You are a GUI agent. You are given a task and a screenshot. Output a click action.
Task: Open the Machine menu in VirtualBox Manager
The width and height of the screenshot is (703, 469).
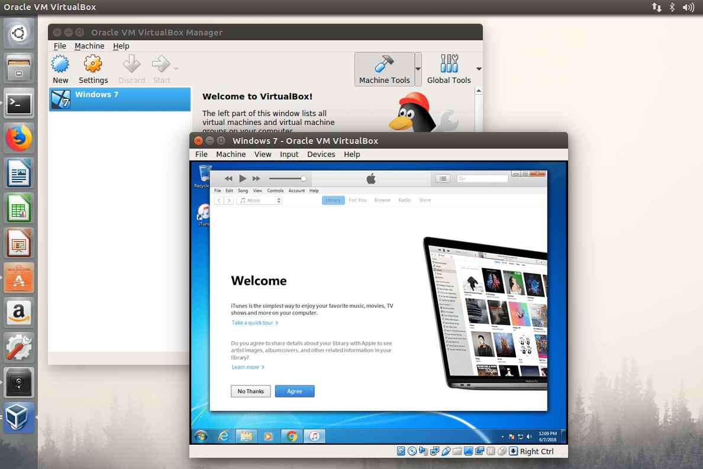(89, 46)
